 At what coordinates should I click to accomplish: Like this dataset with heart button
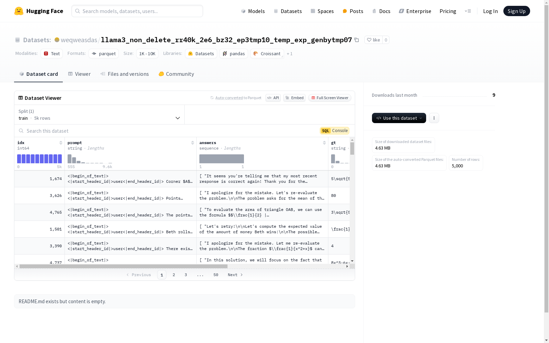373,40
